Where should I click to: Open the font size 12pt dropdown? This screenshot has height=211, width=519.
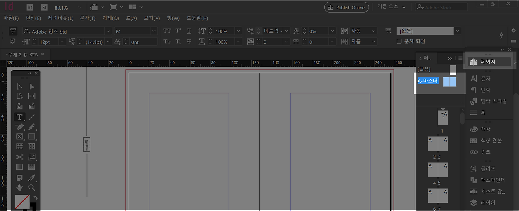pyautogui.click(x=62, y=42)
